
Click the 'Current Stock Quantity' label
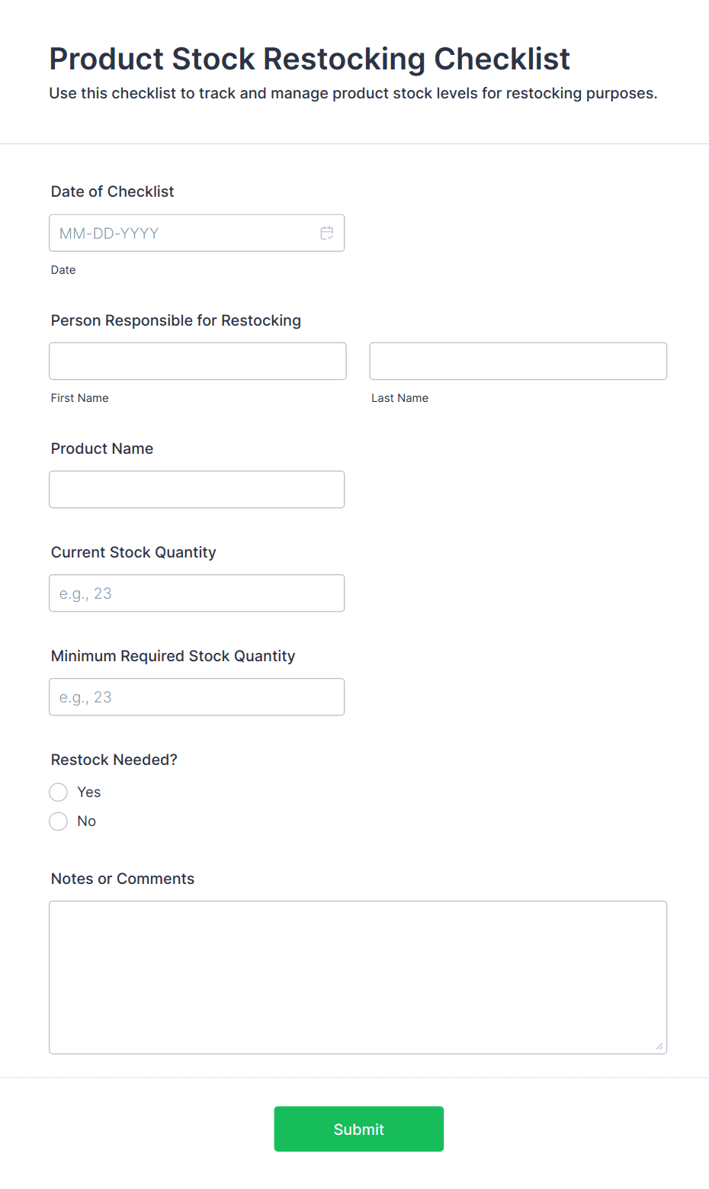(x=133, y=552)
